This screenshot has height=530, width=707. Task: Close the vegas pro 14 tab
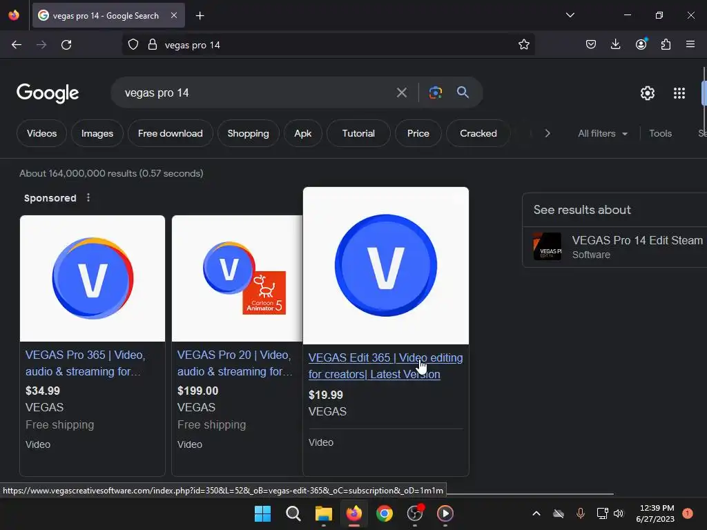point(174,15)
